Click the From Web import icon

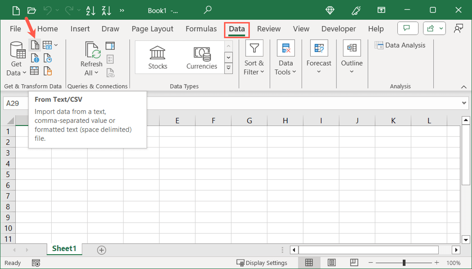(35, 58)
